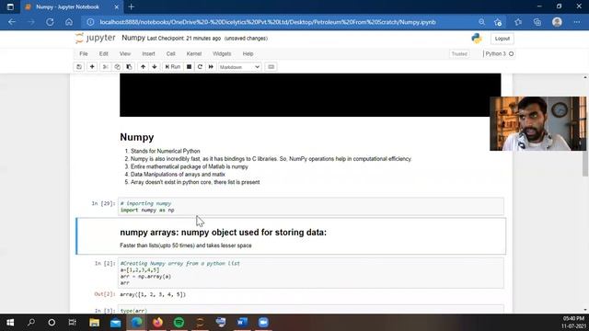
Task: Open taskbar clock and date
Action: [573, 323]
